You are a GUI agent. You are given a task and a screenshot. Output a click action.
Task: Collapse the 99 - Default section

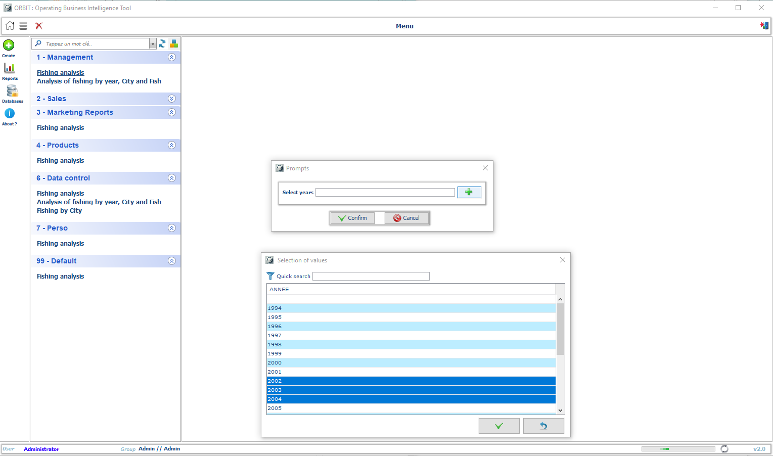172,261
